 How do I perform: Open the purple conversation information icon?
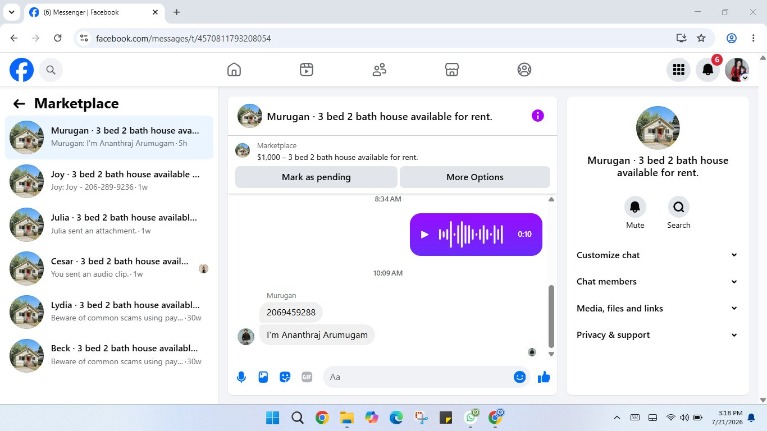point(538,116)
